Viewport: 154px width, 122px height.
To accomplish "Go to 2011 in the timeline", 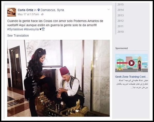I will pyautogui.click(x=120, y=26).
